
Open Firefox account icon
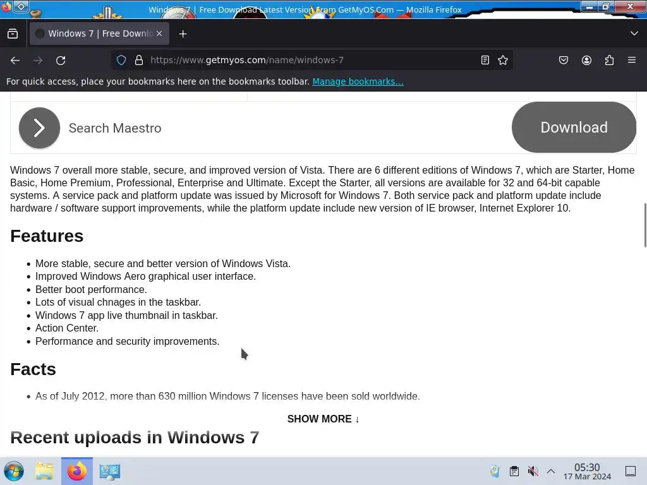tap(586, 60)
